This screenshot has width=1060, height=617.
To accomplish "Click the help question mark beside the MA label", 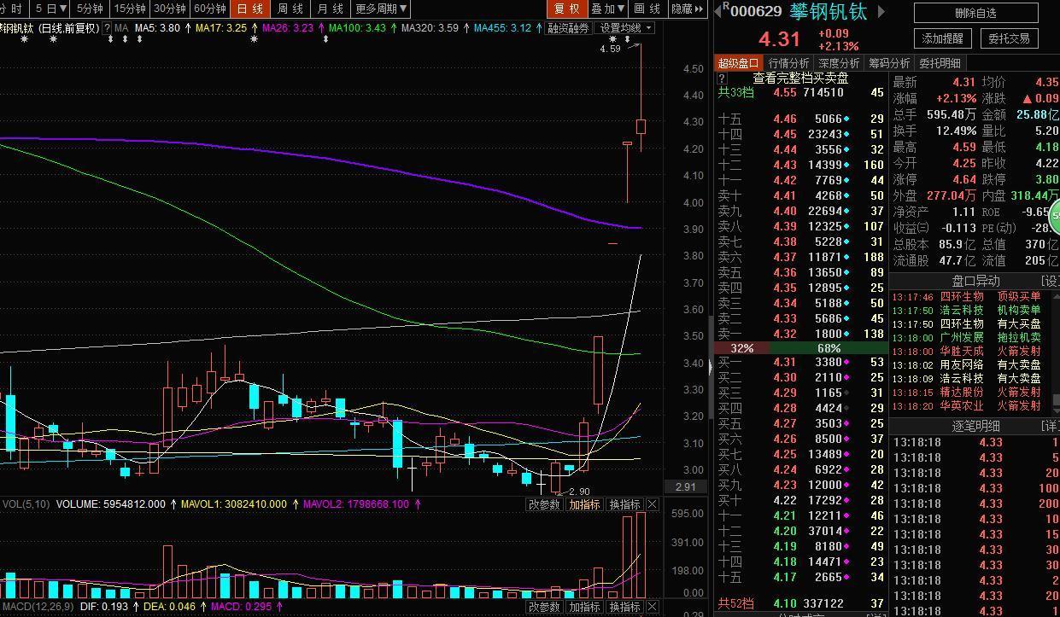I will click(107, 28).
